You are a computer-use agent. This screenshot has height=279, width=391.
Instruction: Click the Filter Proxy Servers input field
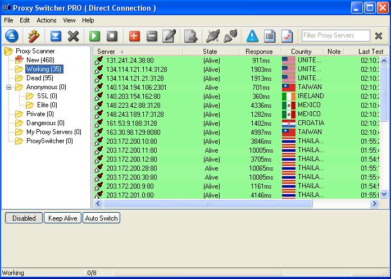(x=335, y=35)
